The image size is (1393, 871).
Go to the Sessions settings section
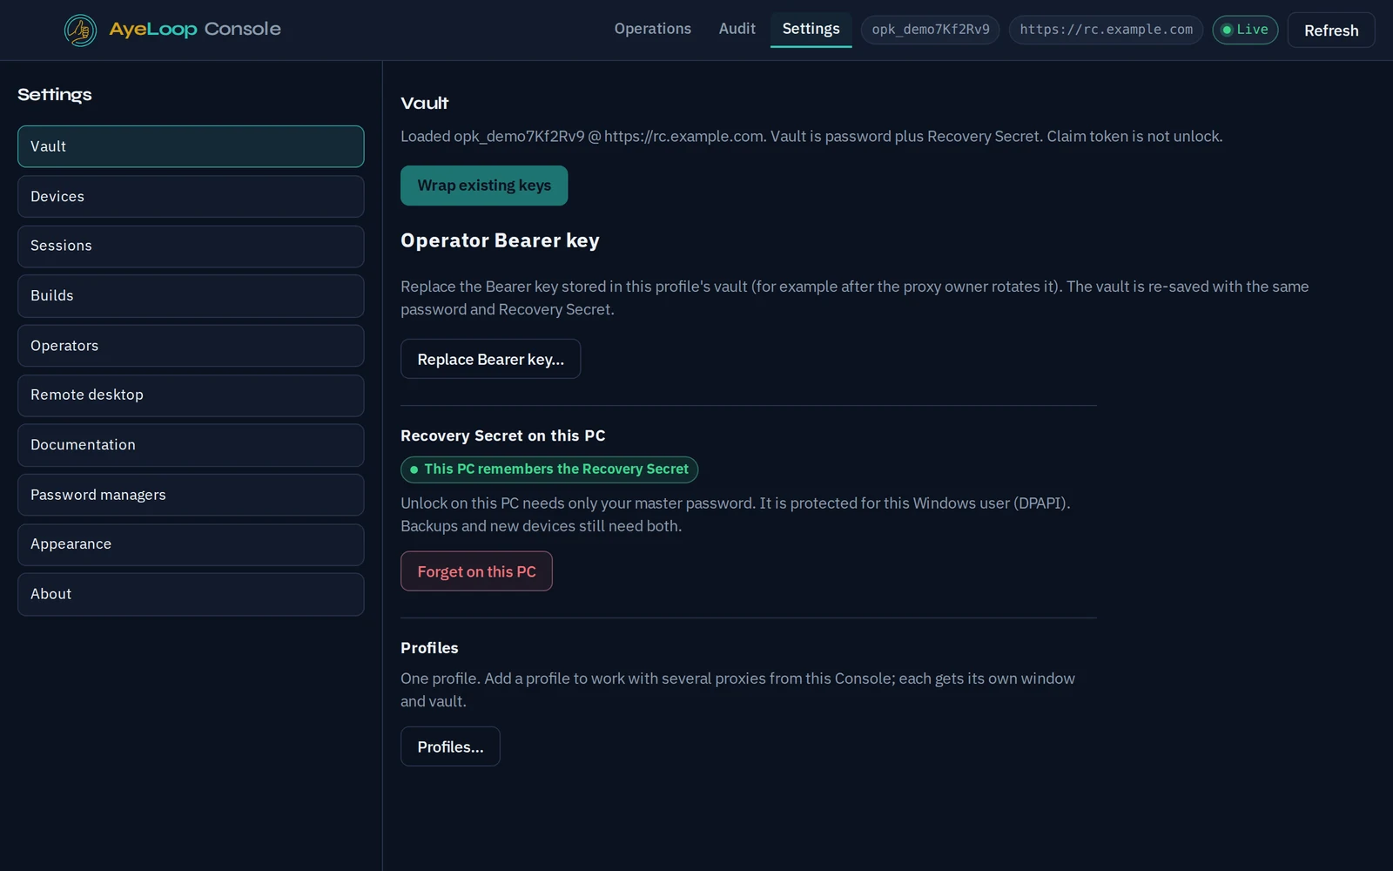pyautogui.click(x=191, y=246)
